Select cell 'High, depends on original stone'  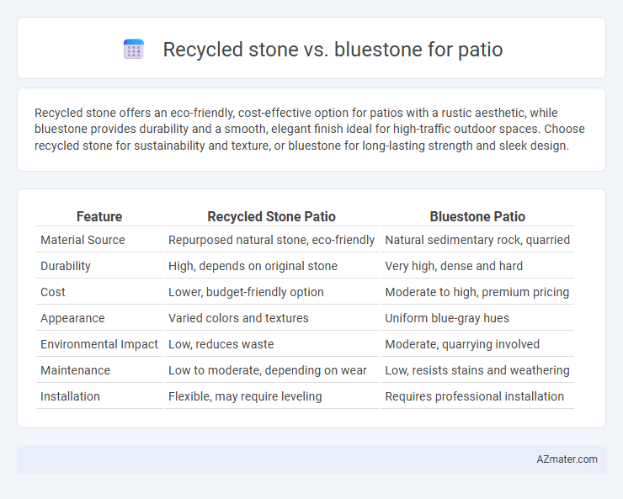click(271, 266)
